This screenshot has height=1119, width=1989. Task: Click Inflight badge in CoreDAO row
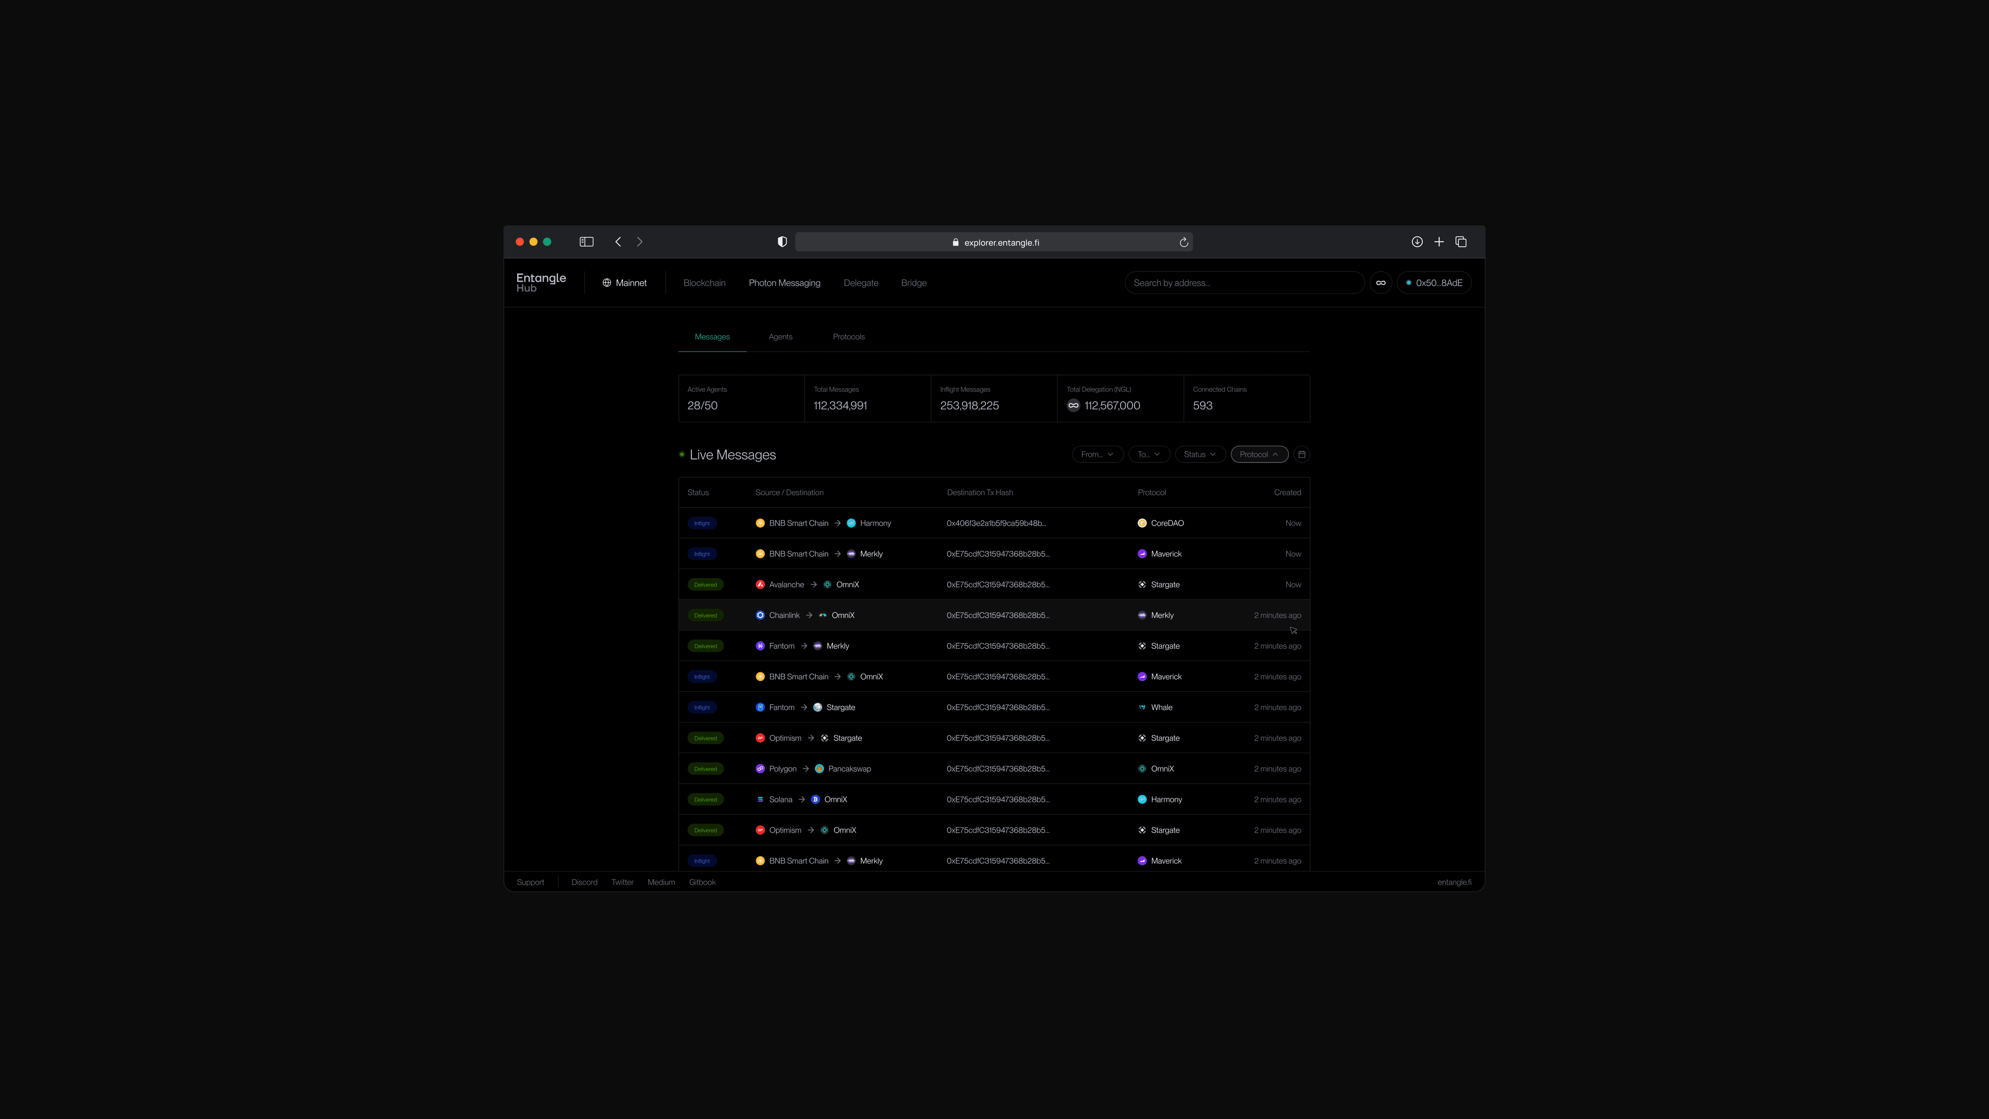702,523
